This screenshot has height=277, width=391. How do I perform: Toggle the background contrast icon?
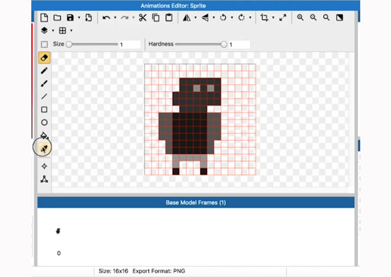pyautogui.click(x=339, y=18)
